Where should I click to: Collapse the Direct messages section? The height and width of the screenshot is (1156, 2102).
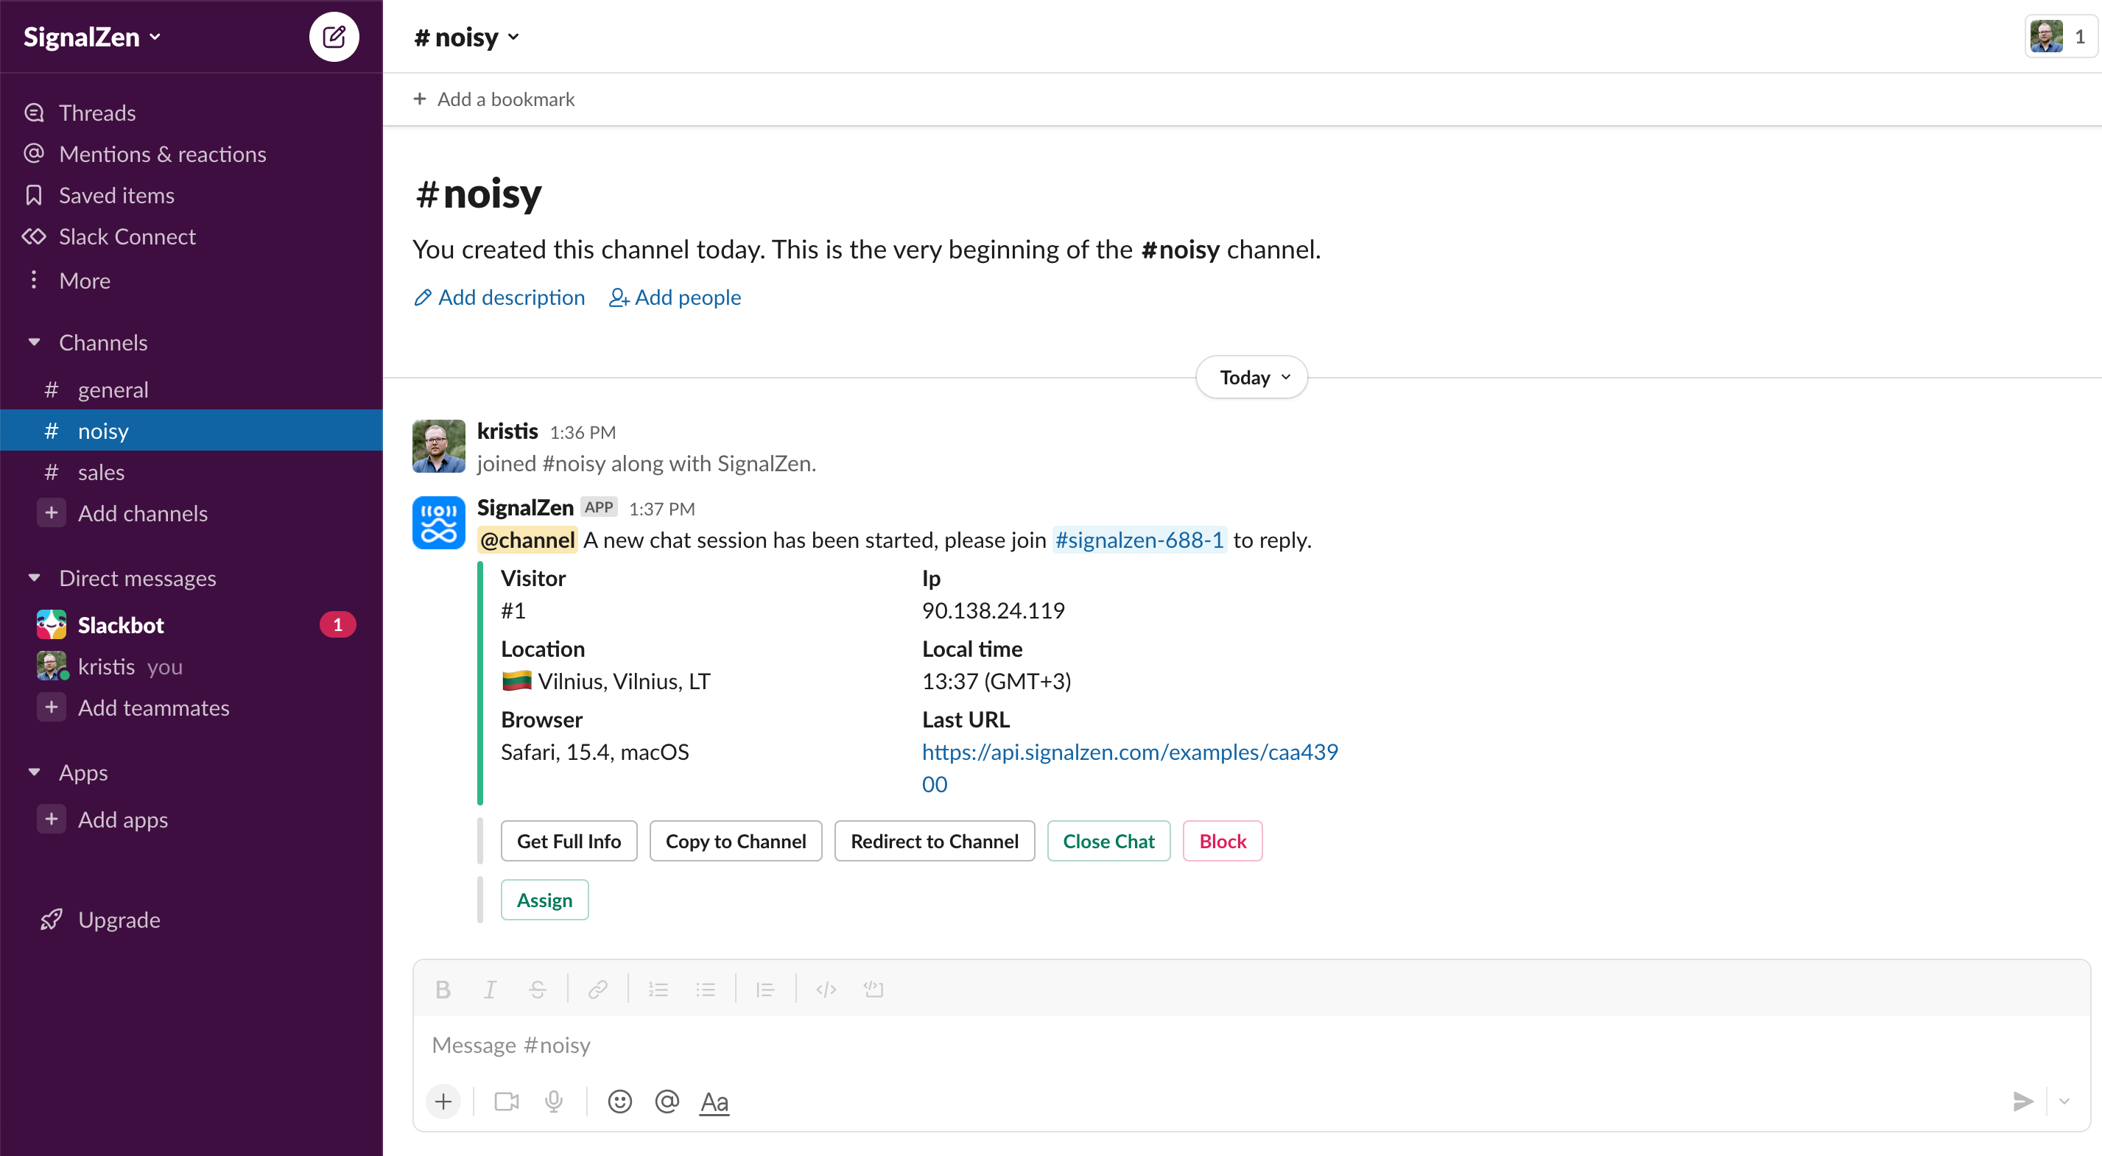click(x=35, y=579)
